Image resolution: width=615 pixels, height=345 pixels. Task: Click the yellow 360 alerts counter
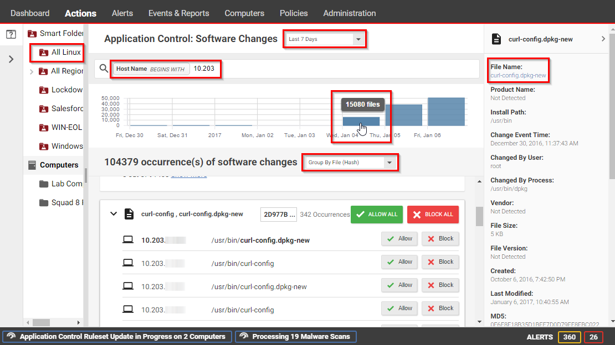coord(569,337)
